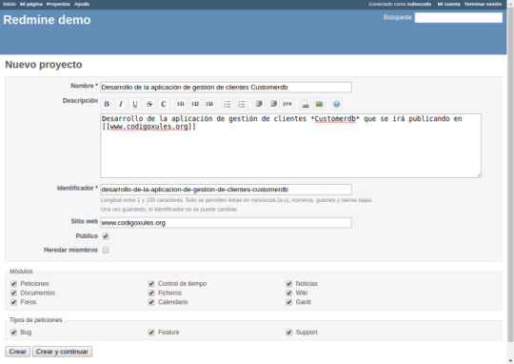Click into the Descripción text area
Image resolution: width=514 pixels, height=364 pixels.
point(290,146)
